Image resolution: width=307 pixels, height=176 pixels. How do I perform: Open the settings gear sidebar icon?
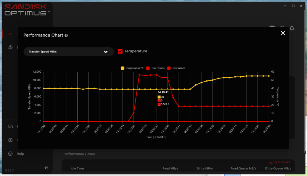[x=11, y=140]
